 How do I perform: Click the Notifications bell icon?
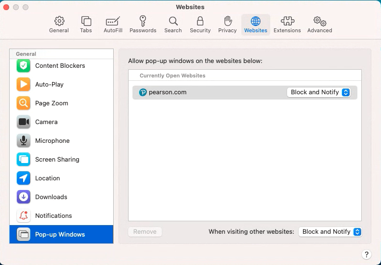coord(24,215)
